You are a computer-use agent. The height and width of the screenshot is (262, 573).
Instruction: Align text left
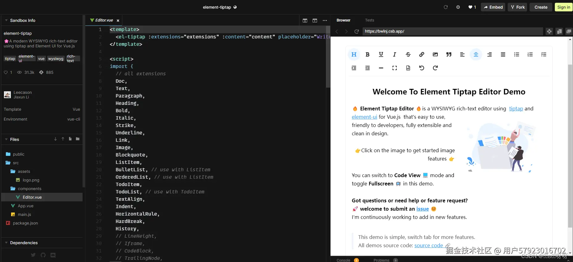pos(462,54)
